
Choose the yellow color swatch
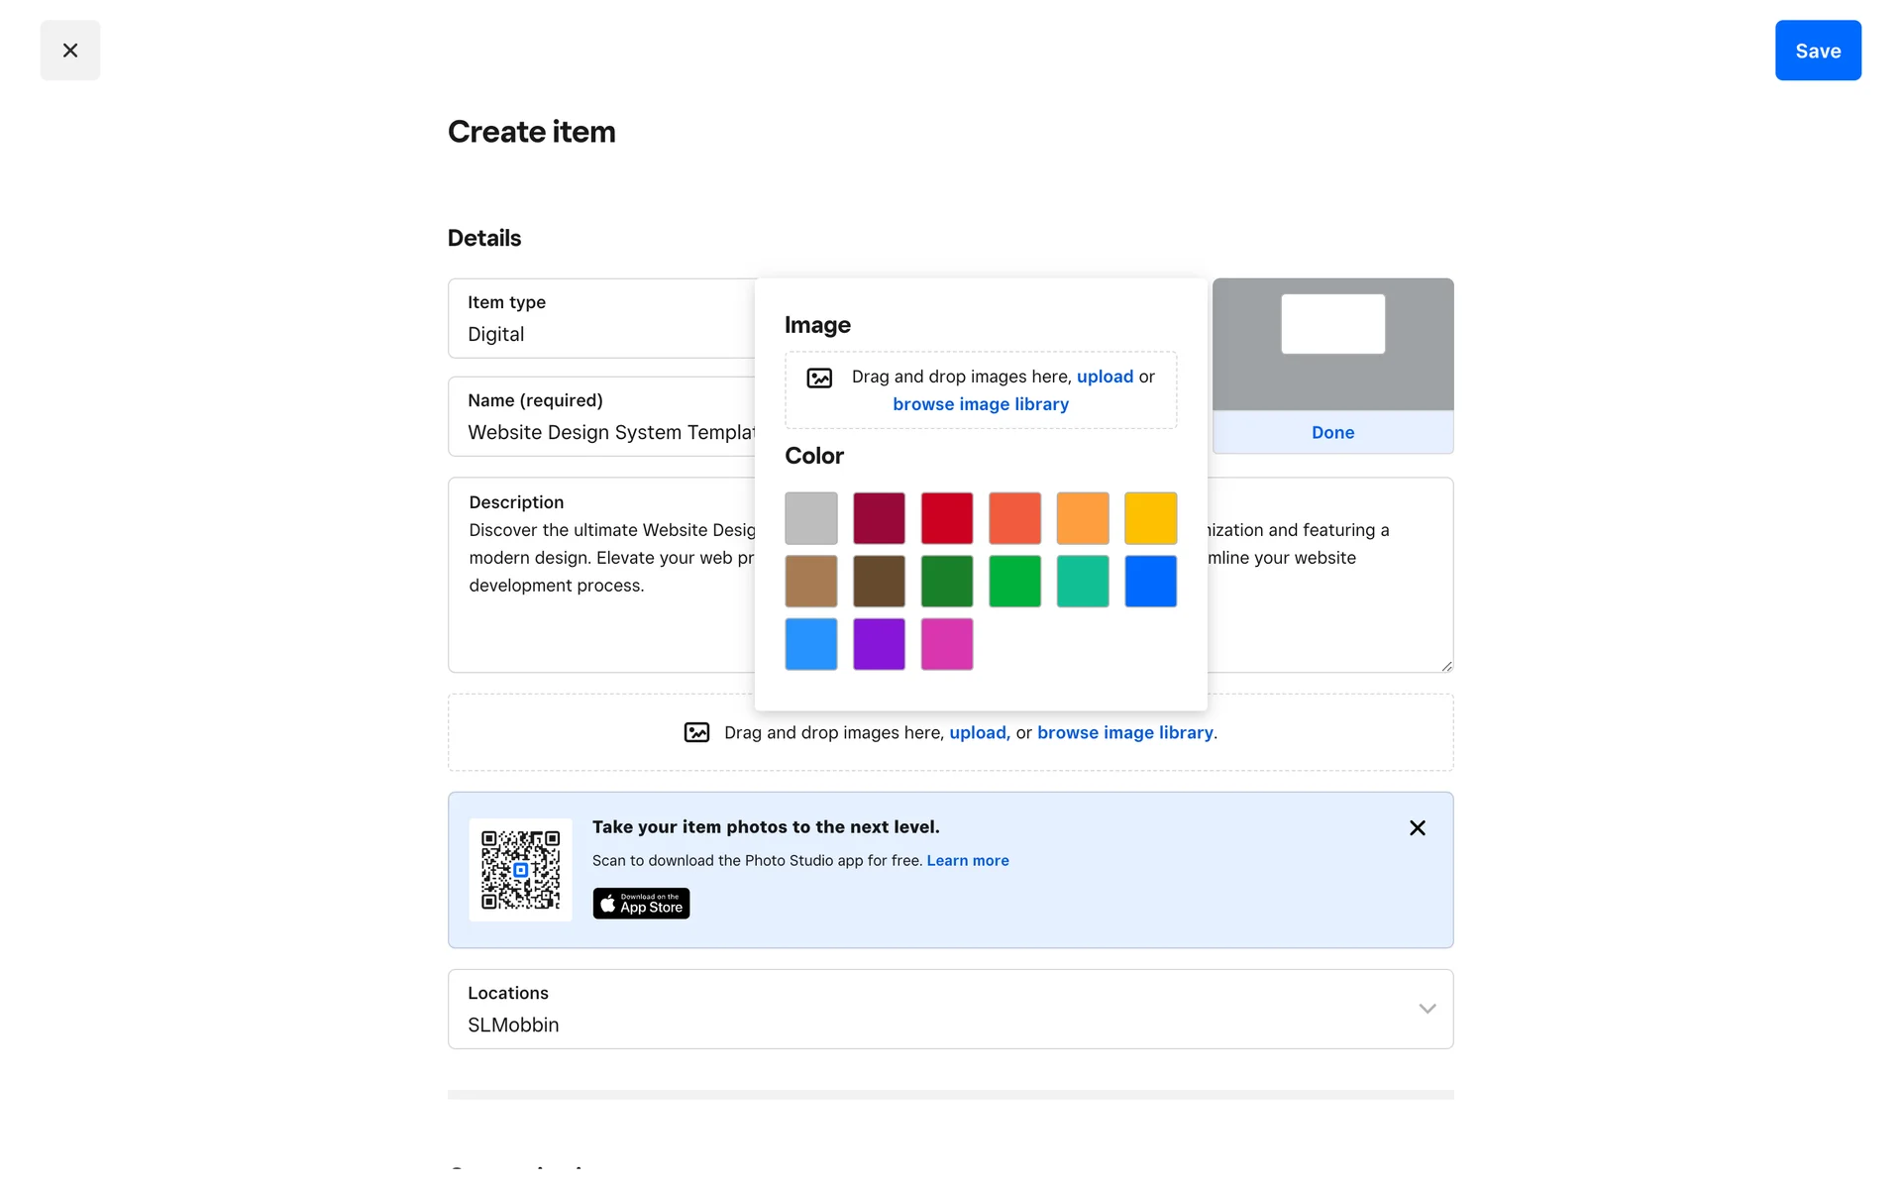pos(1150,518)
